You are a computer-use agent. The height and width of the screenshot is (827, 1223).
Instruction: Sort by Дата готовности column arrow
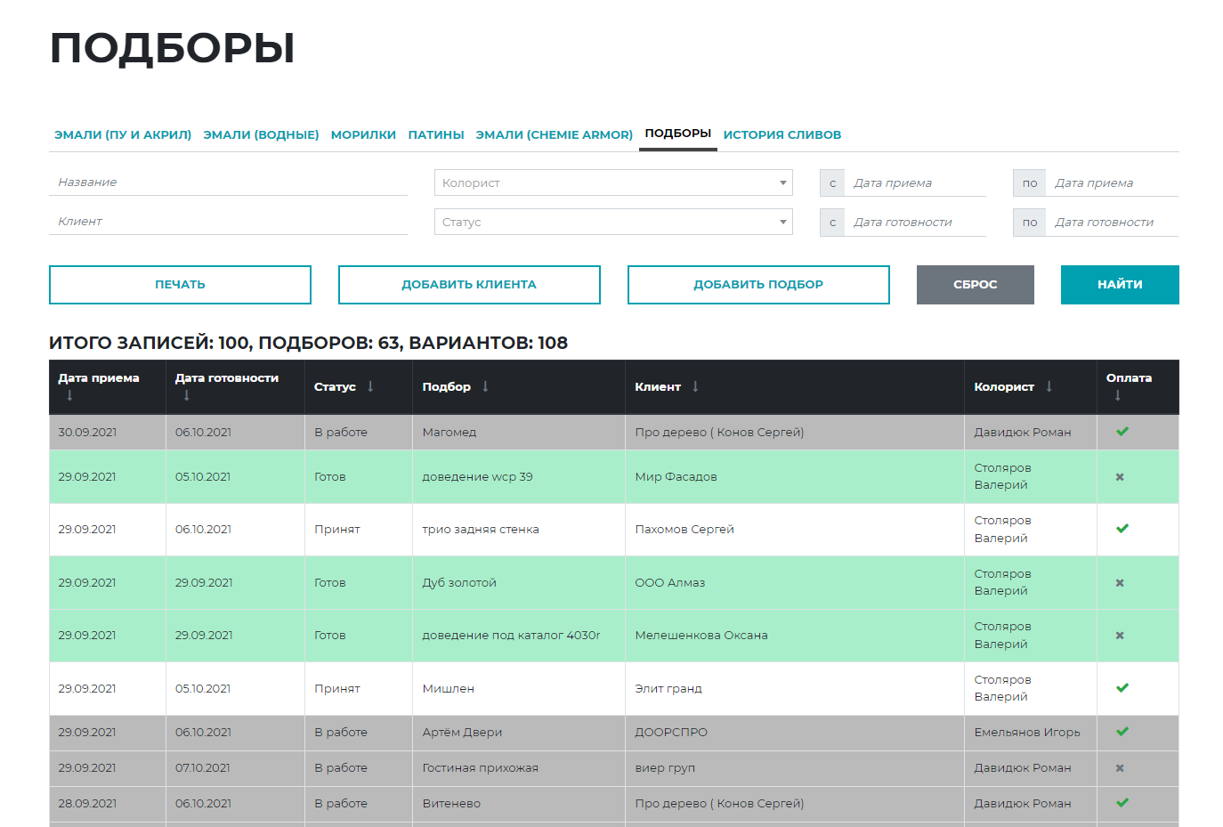click(x=186, y=396)
